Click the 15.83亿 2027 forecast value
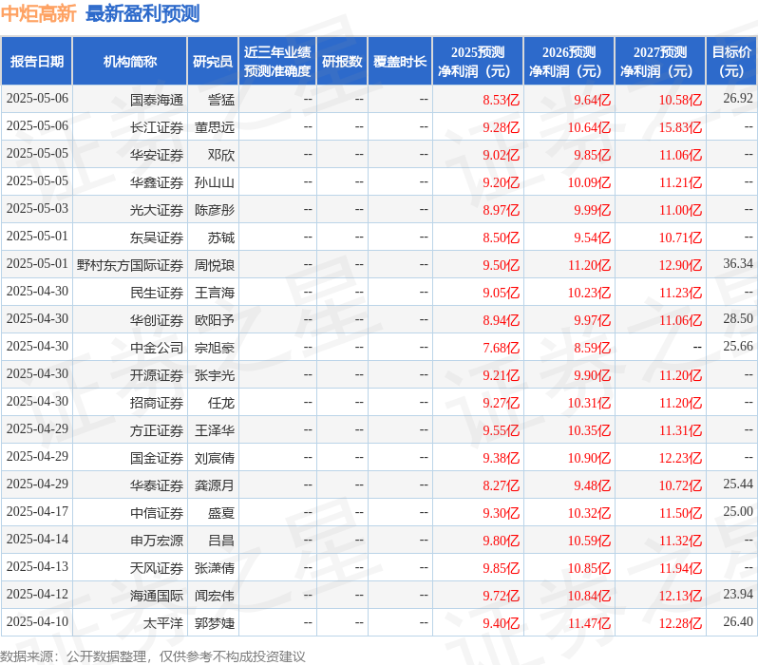 tap(681, 127)
